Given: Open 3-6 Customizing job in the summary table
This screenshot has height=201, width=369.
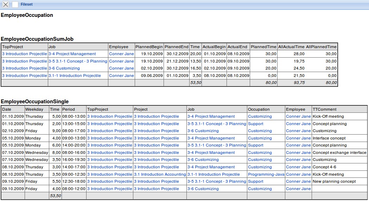Looking at the screenshot, I should tap(64, 68).
